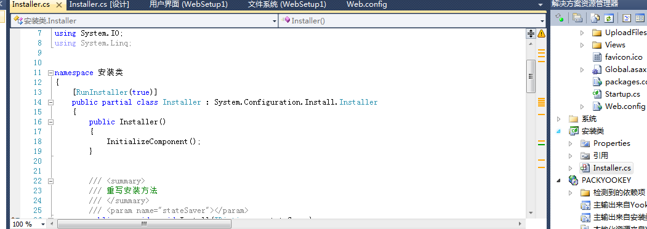Switch to the 文件系统 (WebSetup1) tab
This screenshot has height=229, width=647.
point(287,4)
